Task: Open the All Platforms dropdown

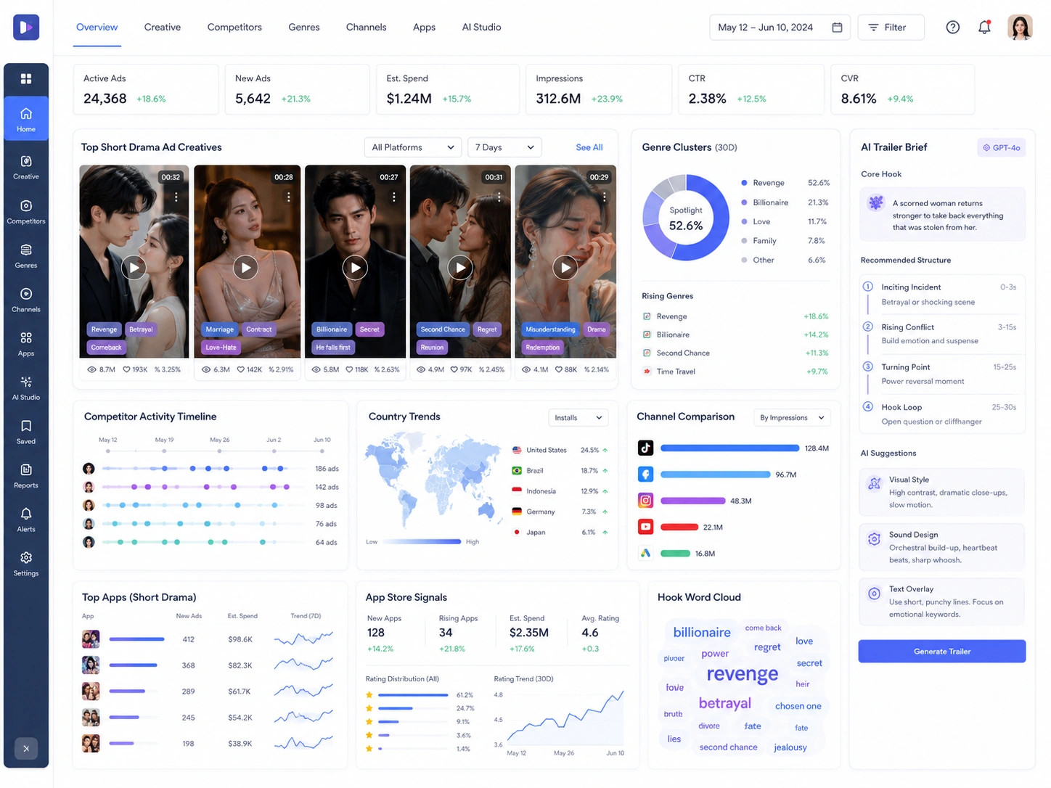Action: (x=413, y=147)
